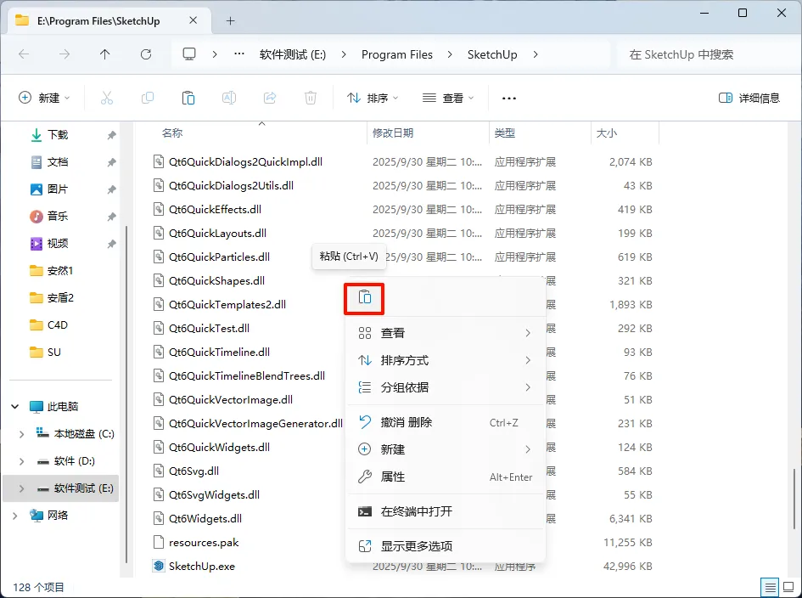Open 新建 submenu in the context menu
802x598 pixels.
coord(445,449)
